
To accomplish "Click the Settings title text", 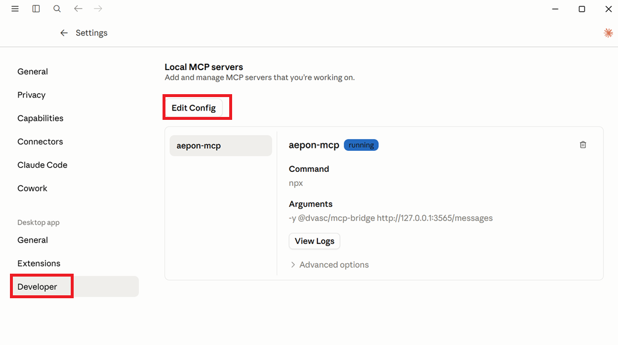I will tap(91, 33).
